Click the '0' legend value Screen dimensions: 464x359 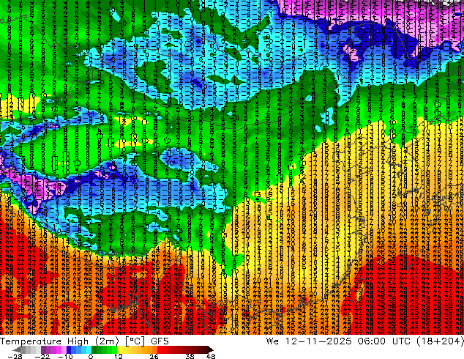[91, 356]
